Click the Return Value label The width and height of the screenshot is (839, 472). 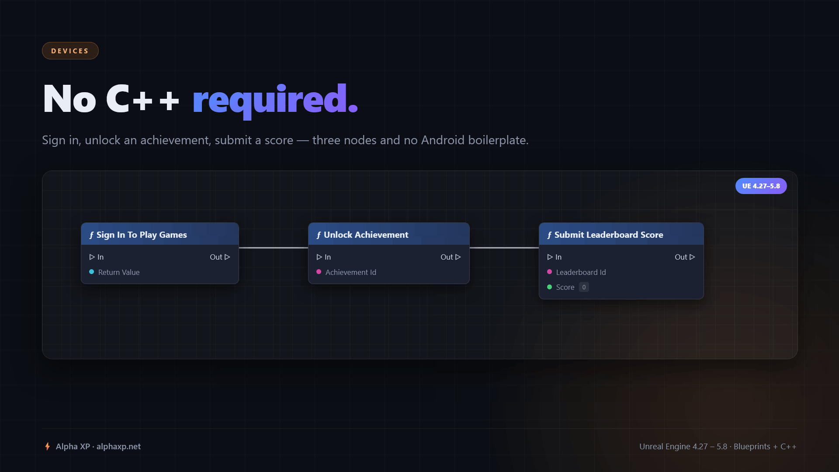coord(119,272)
